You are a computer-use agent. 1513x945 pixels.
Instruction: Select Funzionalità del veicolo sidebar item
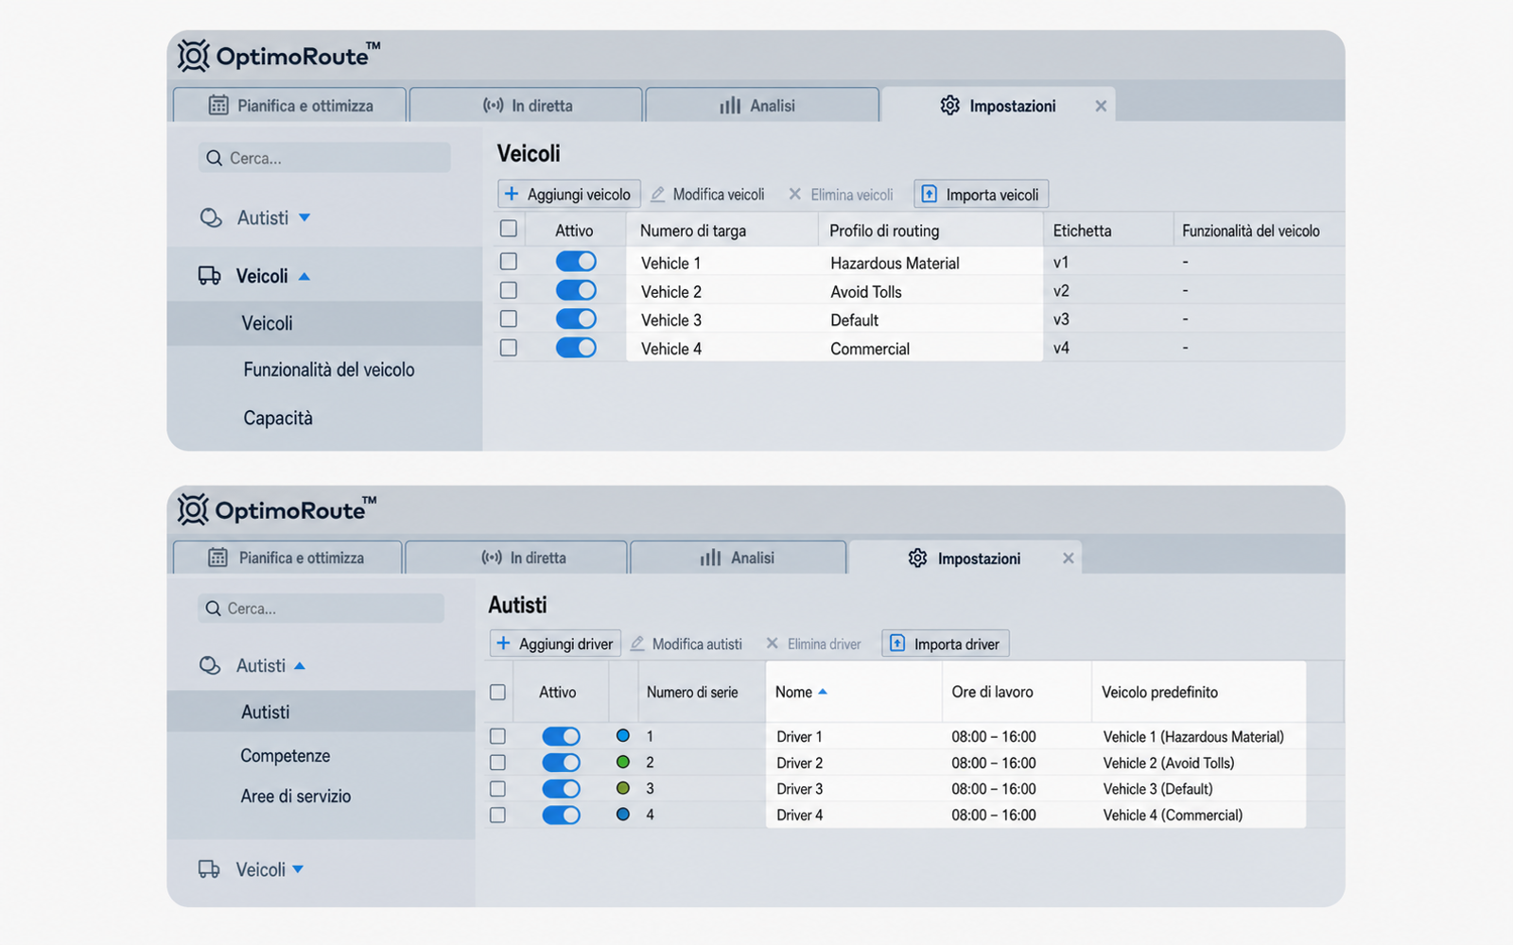(329, 369)
